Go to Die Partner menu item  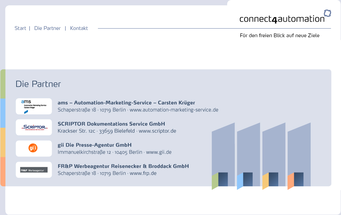48,28
